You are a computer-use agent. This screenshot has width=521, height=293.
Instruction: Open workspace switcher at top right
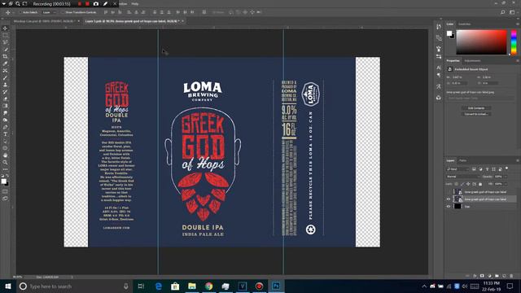click(512, 12)
